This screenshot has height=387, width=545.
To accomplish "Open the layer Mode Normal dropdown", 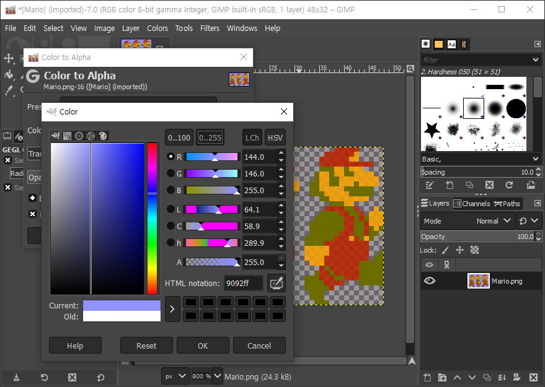I will (x=467, y=221).
